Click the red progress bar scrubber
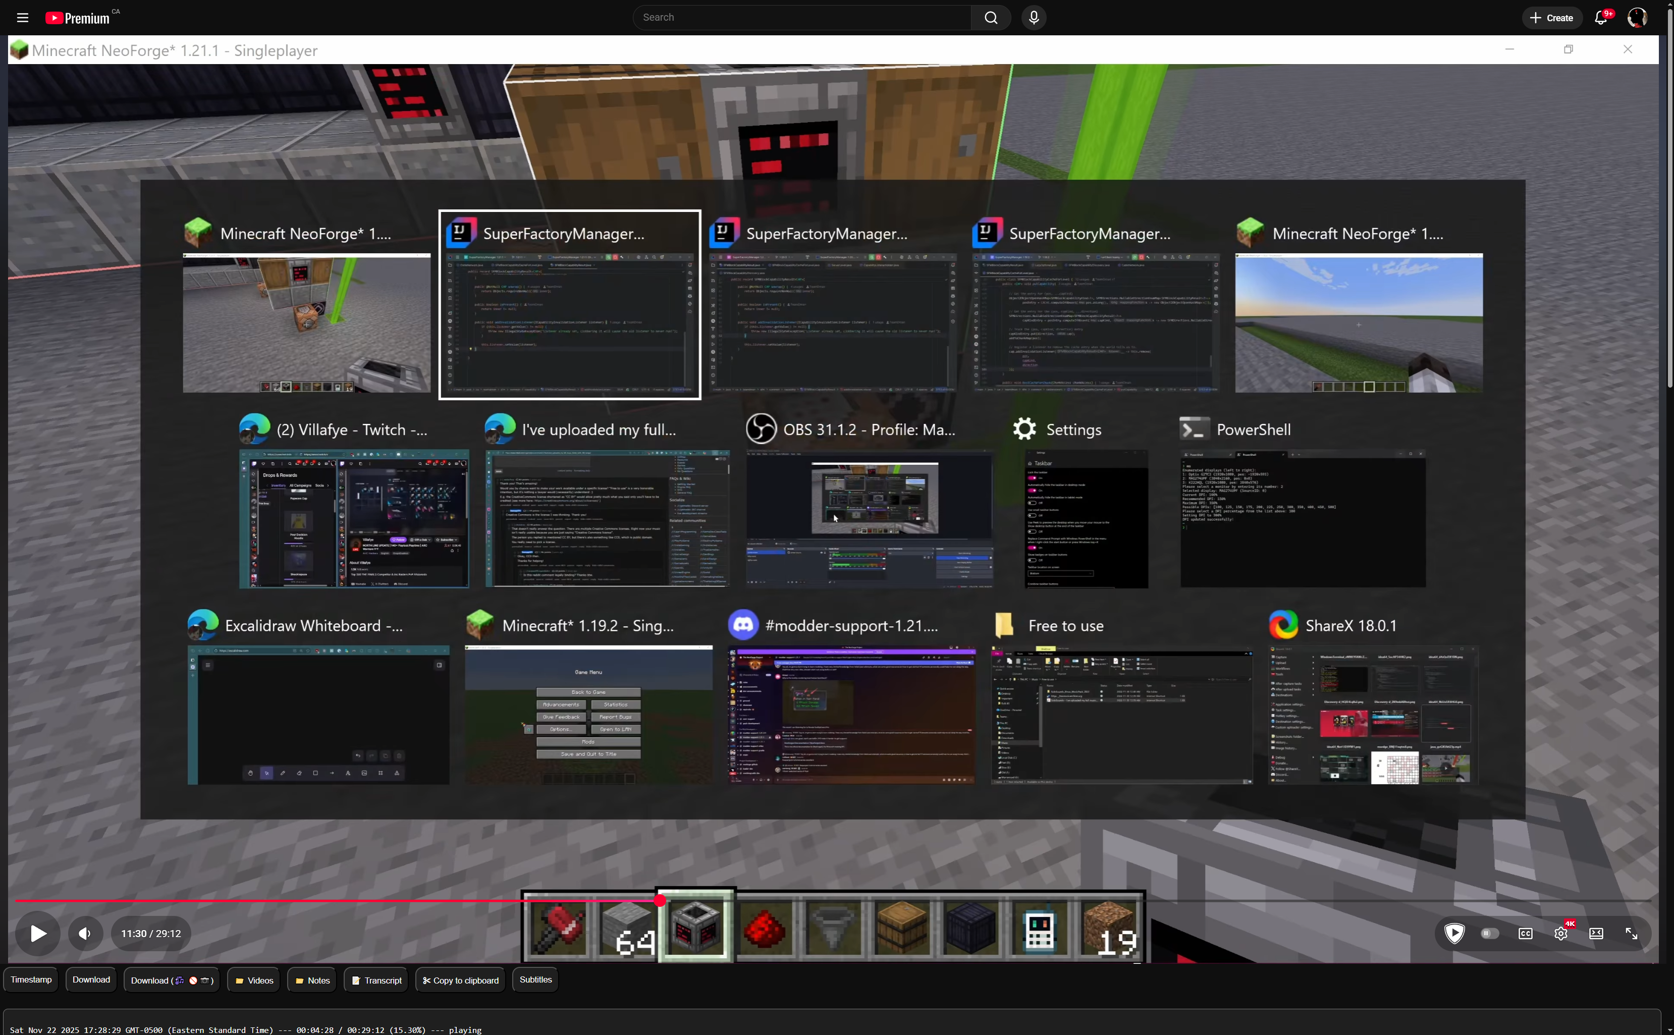The width and height of the screenshot is (1674, 1035). [x=660, y=901]
